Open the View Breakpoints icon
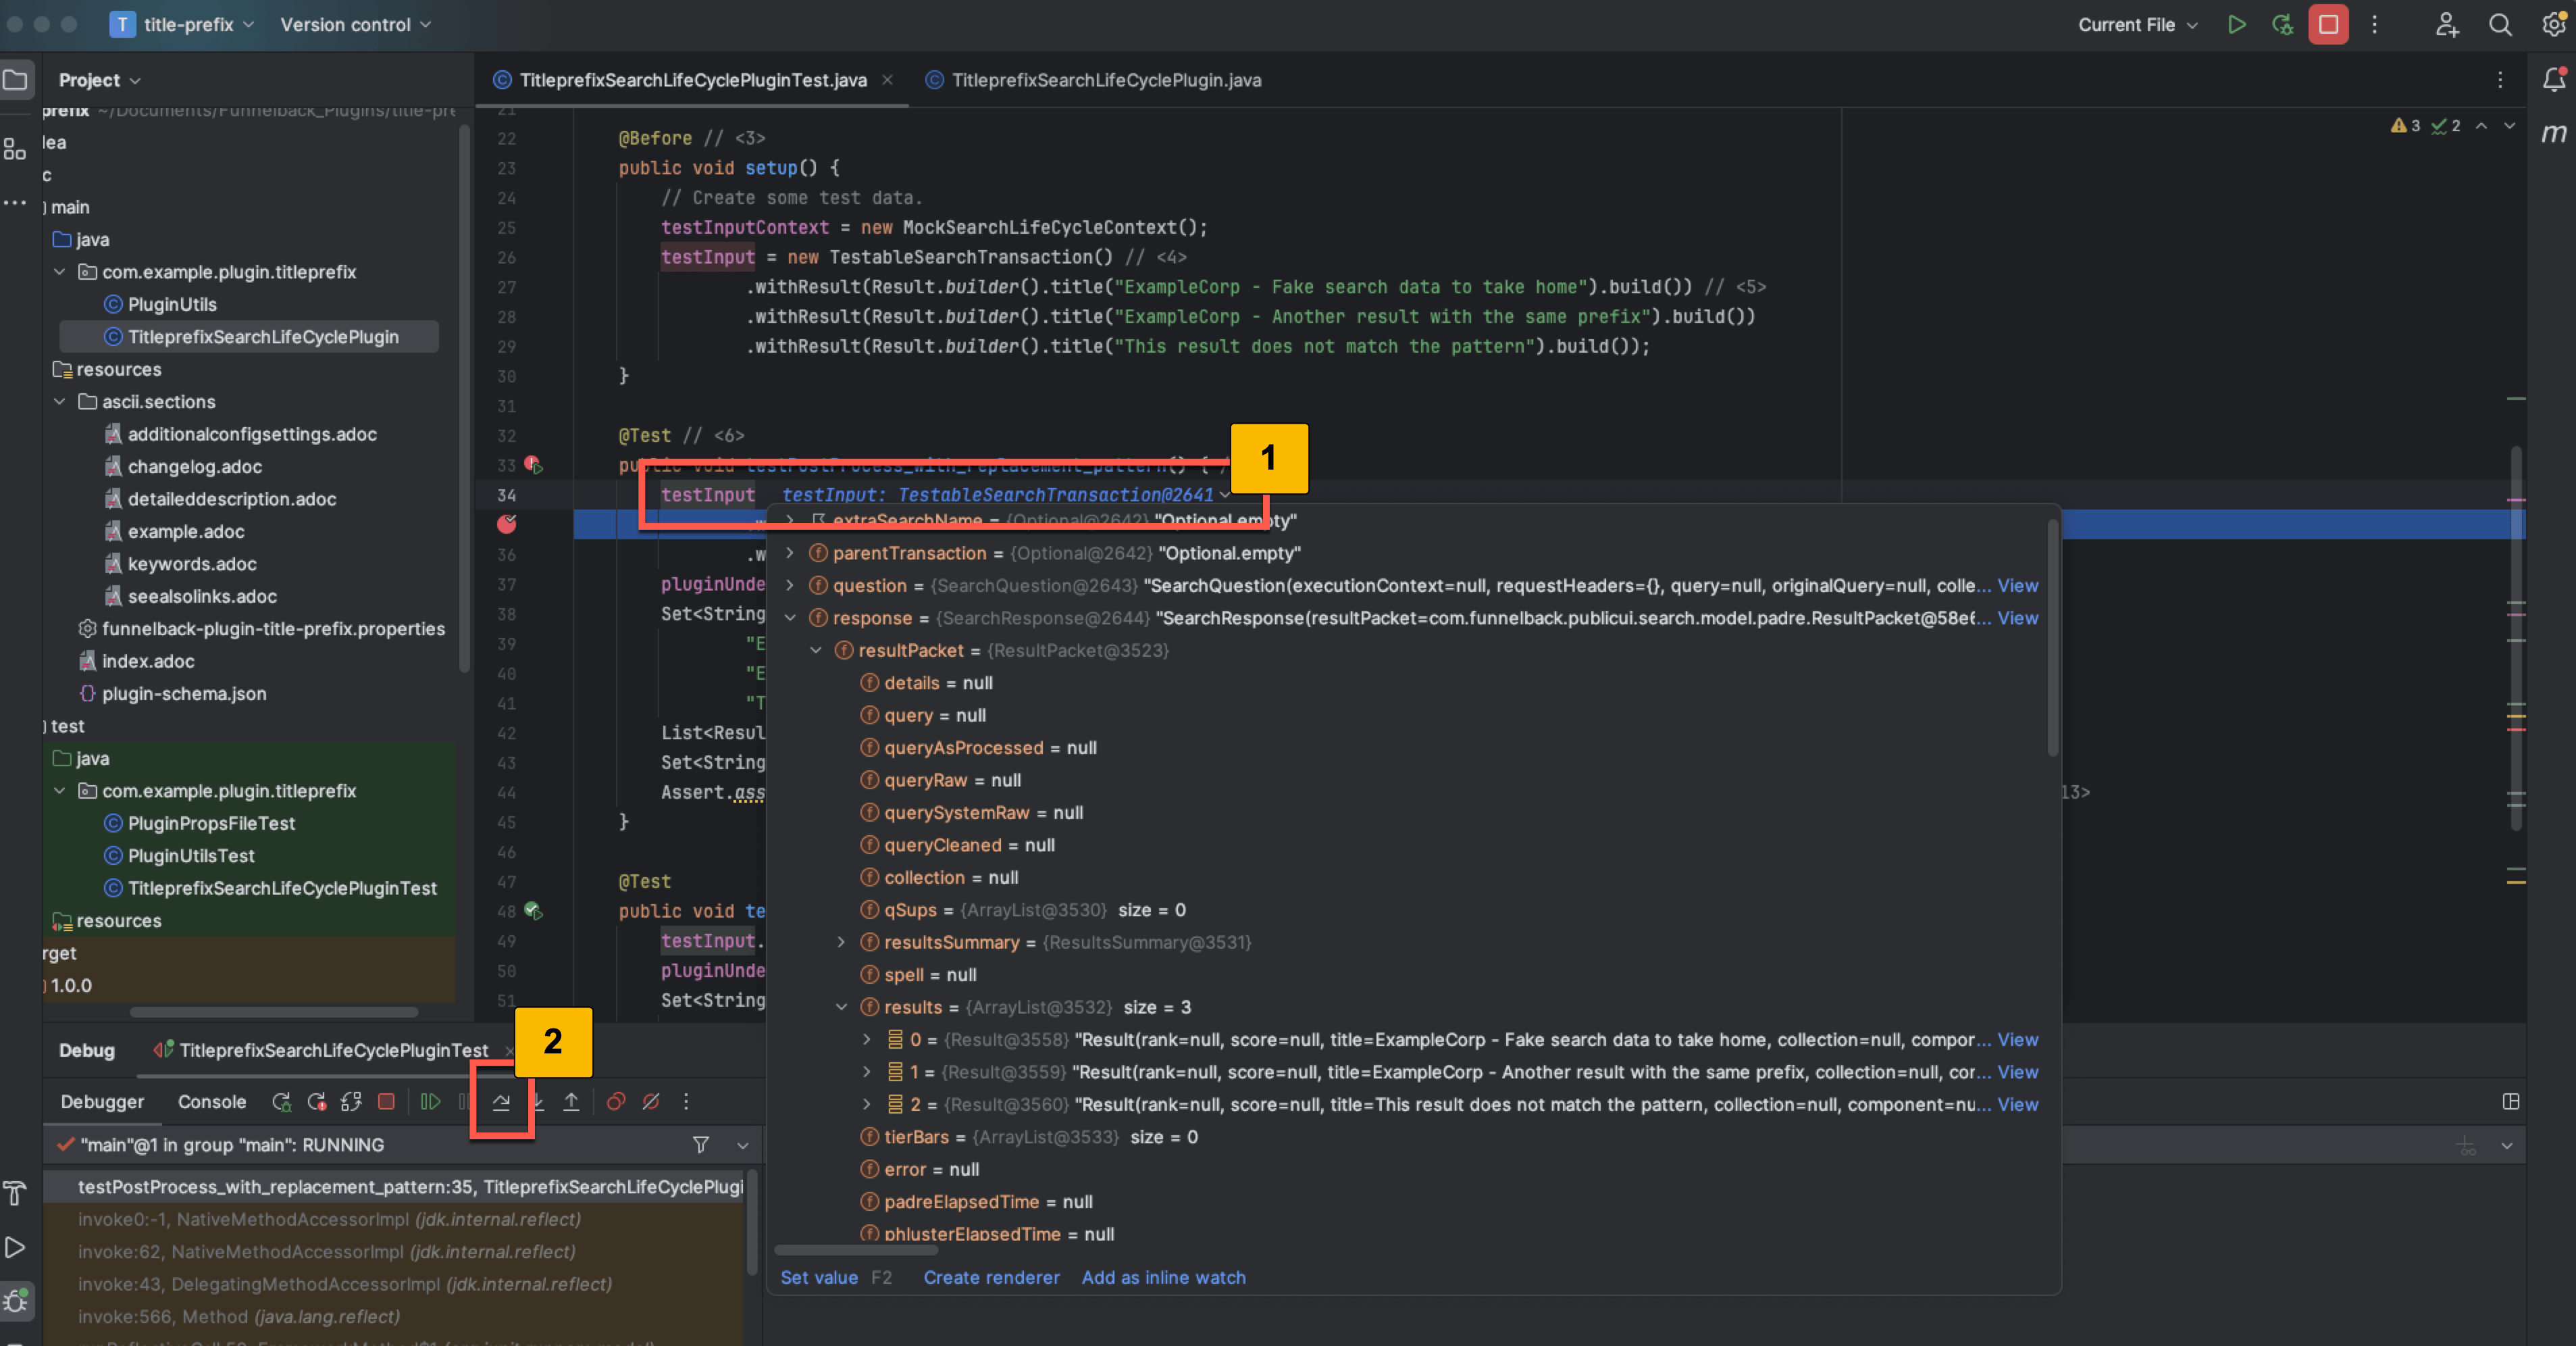Image resolution: width=2576 pixels, height=1346 pixels. (616, 1102)
